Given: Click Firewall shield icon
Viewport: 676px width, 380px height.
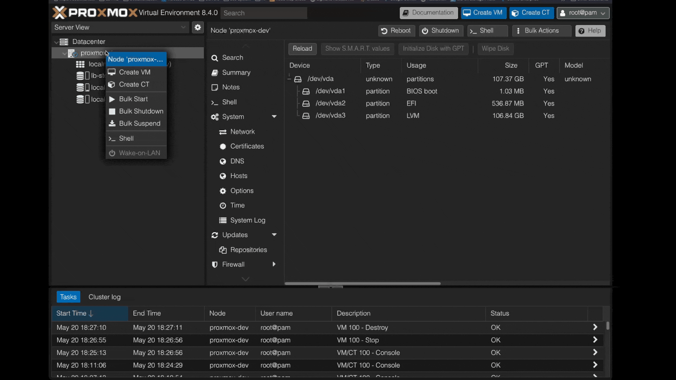Looking at the screenshot, I should pos(214,265).
